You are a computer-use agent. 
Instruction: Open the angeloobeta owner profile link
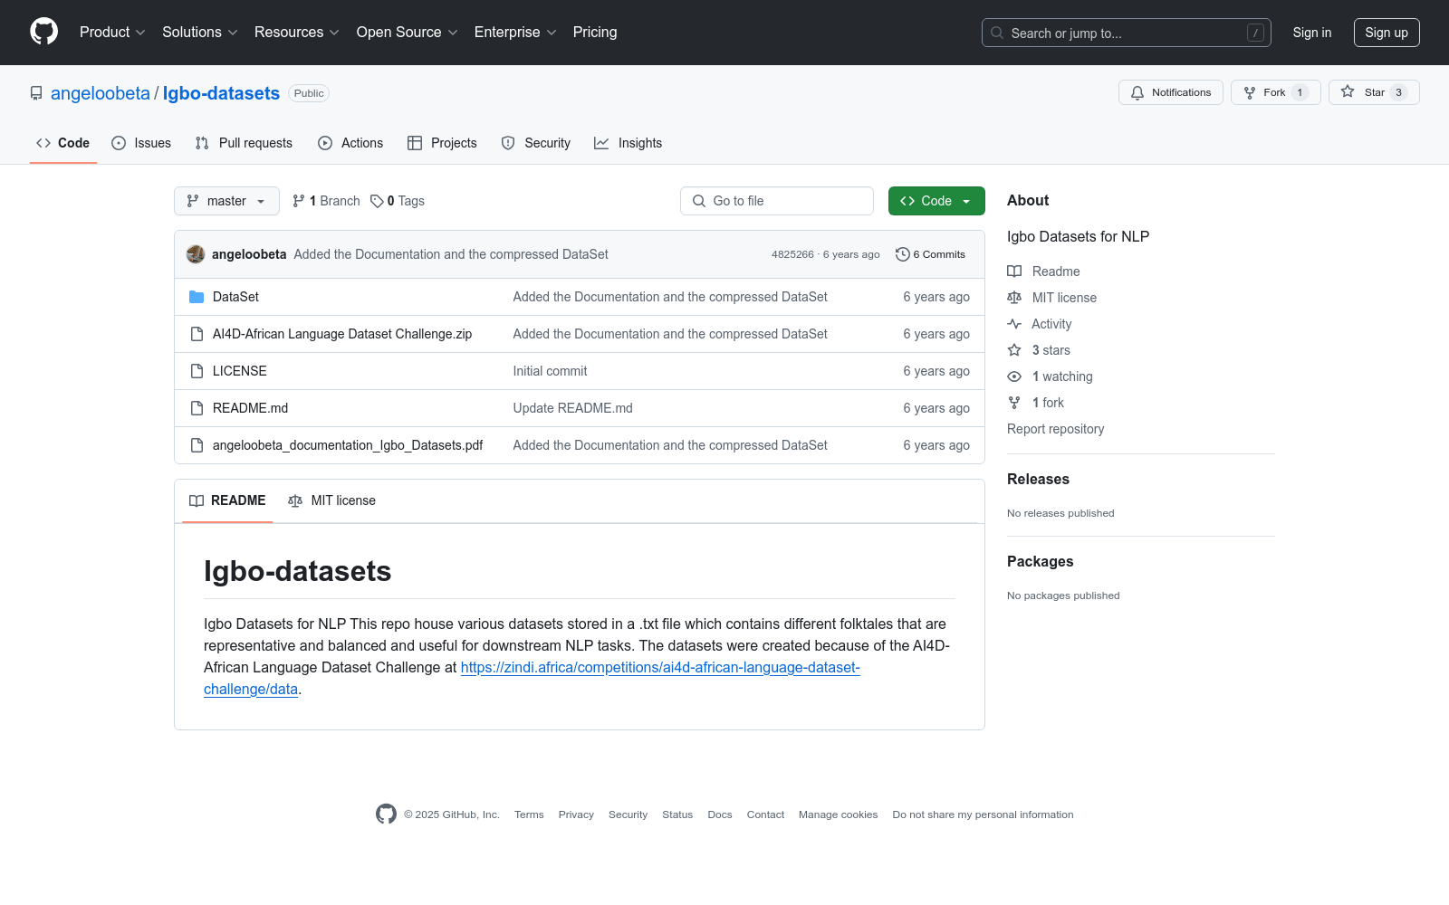coord(101,93)
